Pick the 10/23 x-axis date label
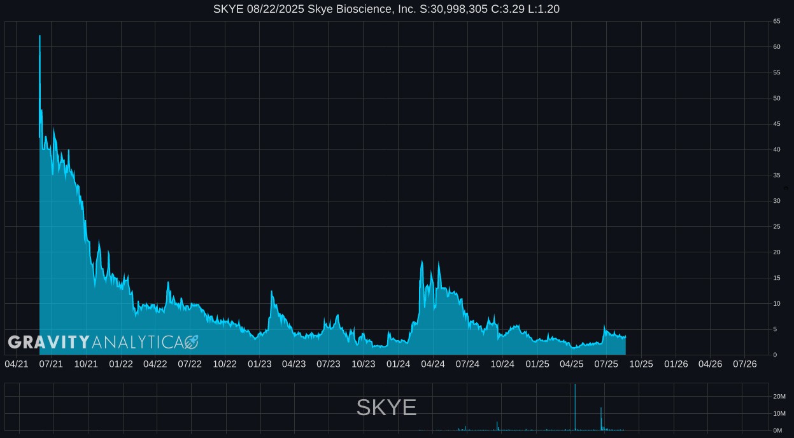 (x=364, y=364)
